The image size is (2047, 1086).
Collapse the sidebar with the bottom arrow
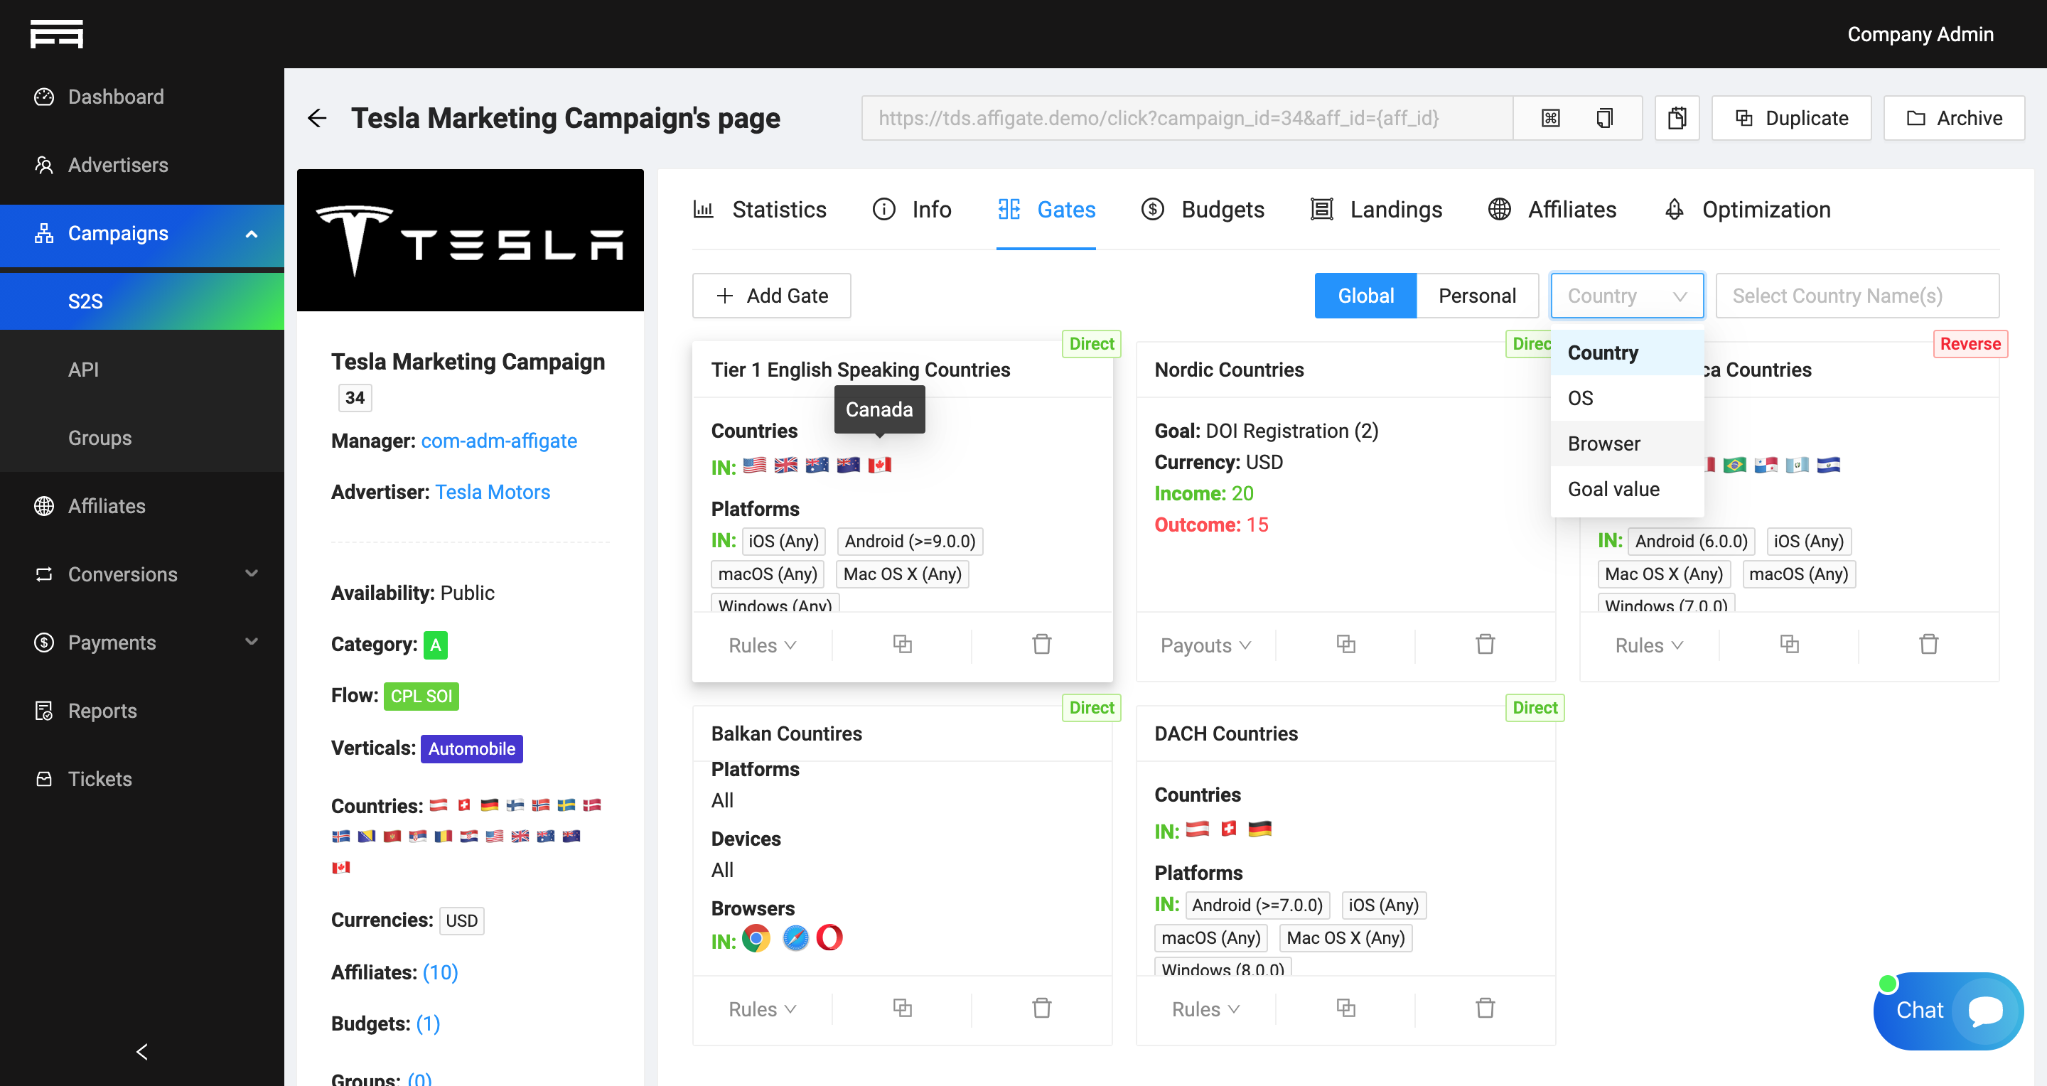[142, 1051]
